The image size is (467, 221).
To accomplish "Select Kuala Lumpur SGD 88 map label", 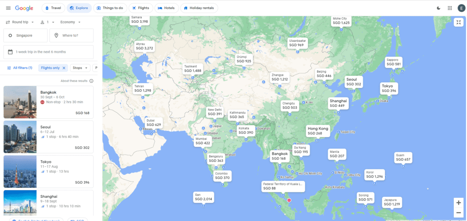I will coord(283,186).
